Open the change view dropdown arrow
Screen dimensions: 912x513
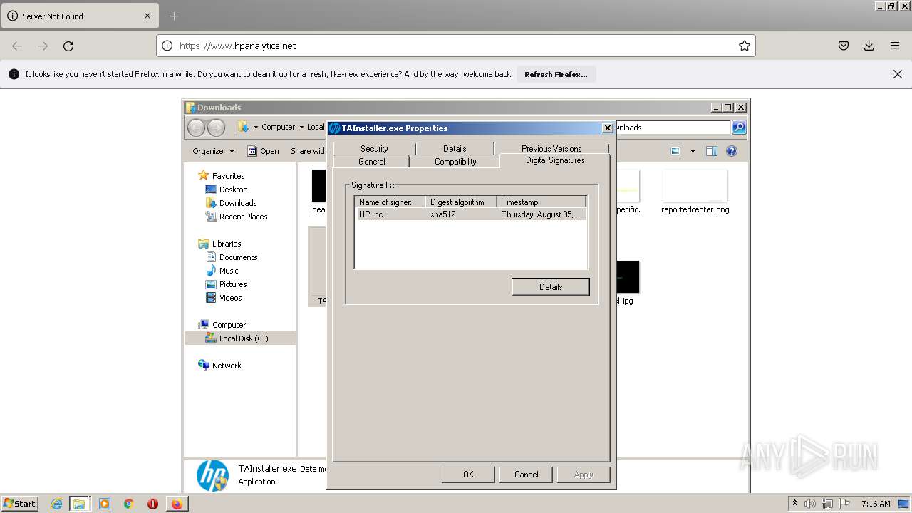click(693, 151)
